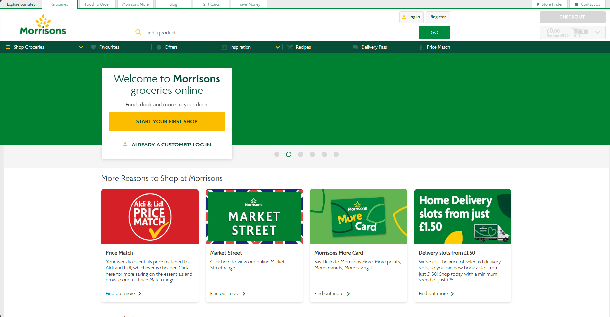This screenshot has height=317, width=610.
Task: Select the fifth carousel dot
Action: click(324, 154)
